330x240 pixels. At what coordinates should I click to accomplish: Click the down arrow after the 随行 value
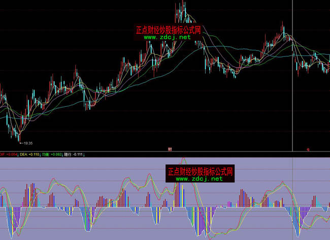click(x=85, y=154)
